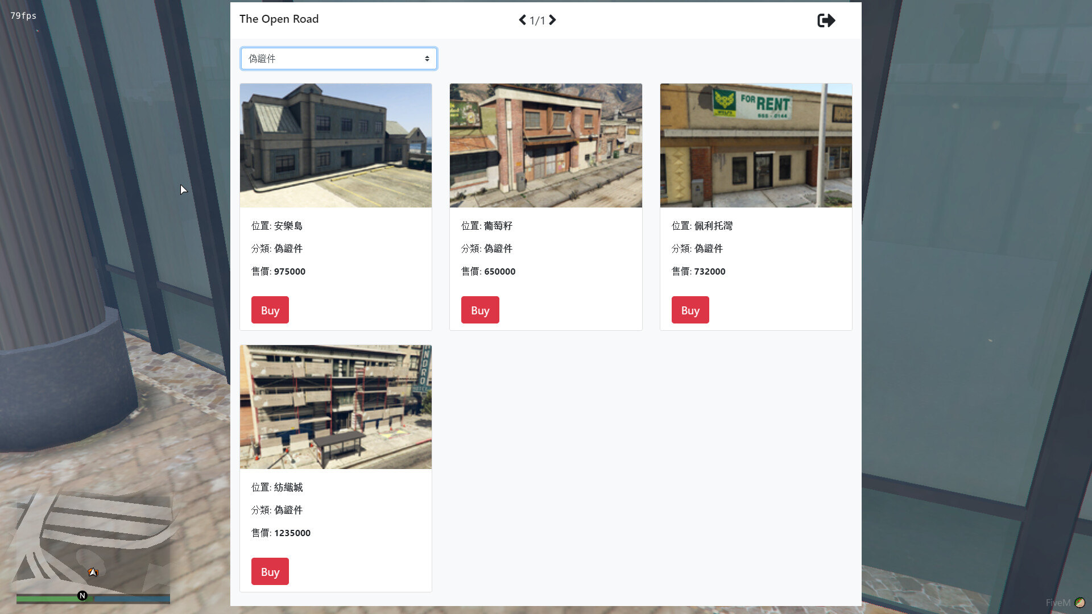Buy the 安樂島 property
The image size is (1092, 614).
[270, 310]
